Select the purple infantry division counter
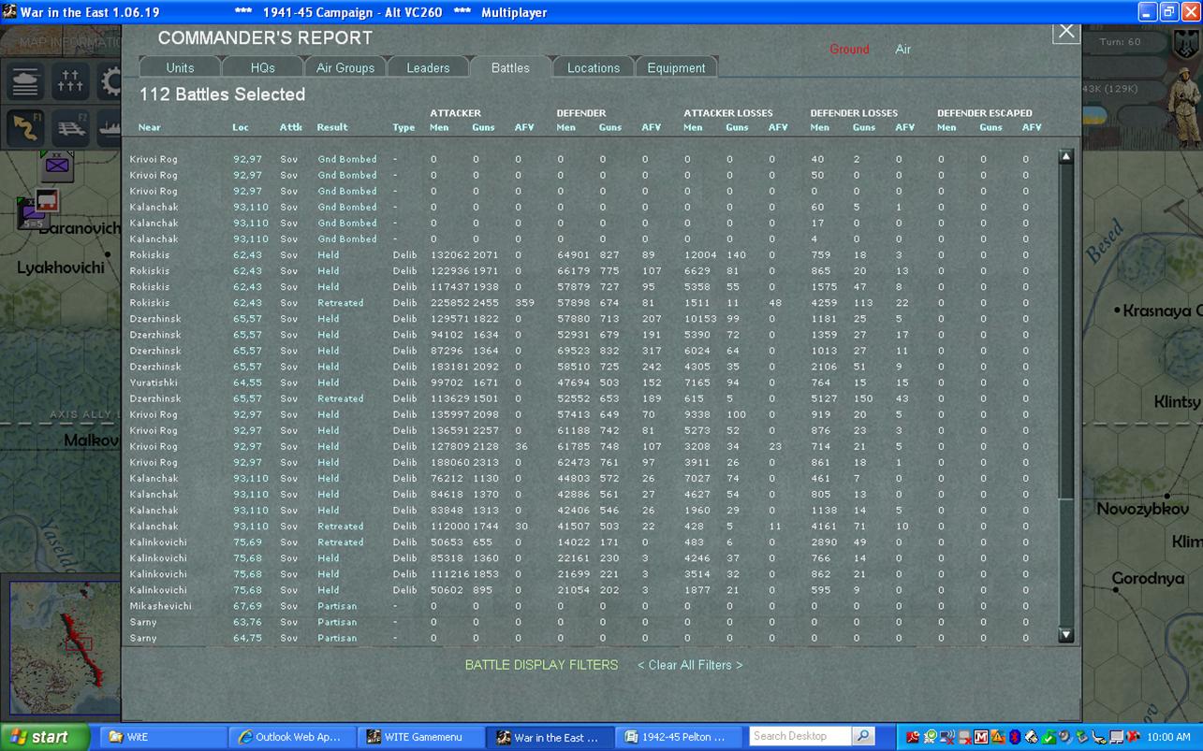Screen dimensions: 1203x751 pyautogui.click(x=57, y=165)
